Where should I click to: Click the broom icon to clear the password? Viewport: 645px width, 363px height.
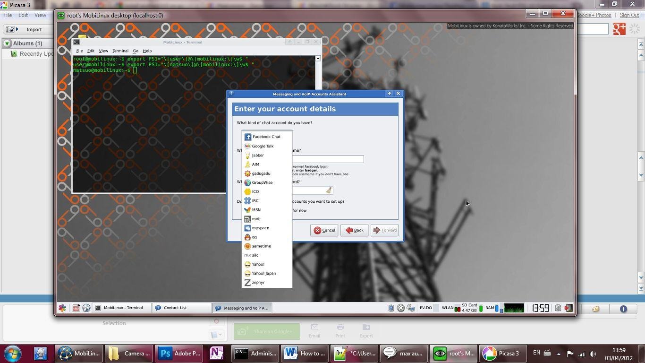[329, 190]
